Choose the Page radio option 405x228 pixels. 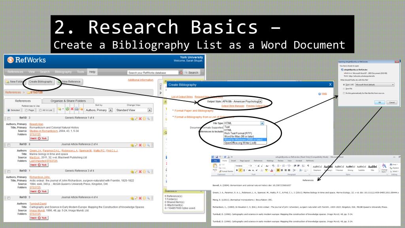click(x=26, y=110)
